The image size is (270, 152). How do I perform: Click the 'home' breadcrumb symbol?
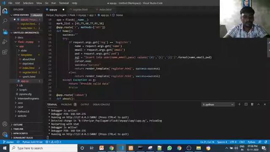point(119,15)
